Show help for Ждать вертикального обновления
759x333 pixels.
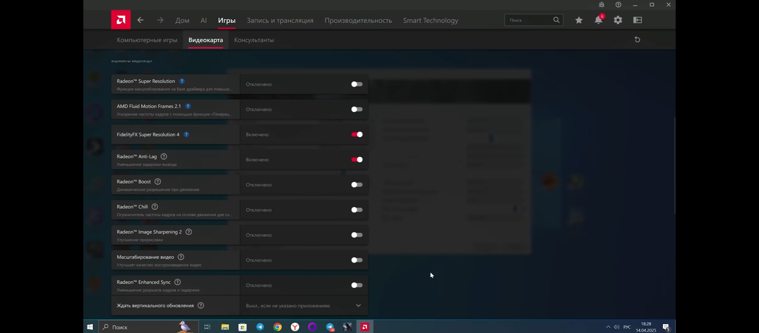click(201, 306)
